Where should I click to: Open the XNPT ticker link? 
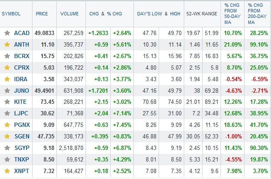point(22,171)
